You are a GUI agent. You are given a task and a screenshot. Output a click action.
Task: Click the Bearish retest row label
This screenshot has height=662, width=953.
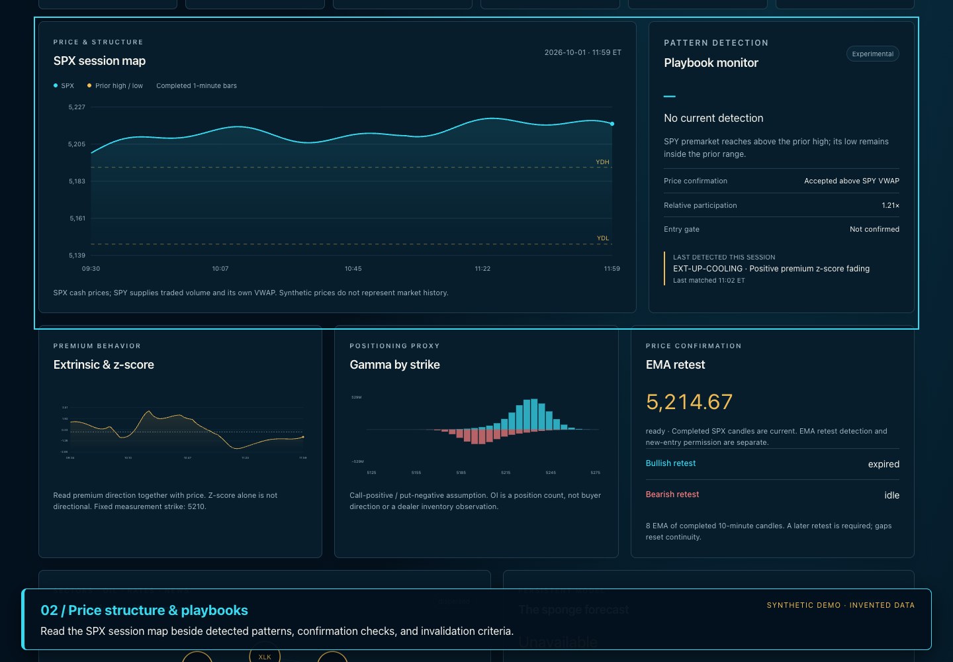tap(672, 495)
